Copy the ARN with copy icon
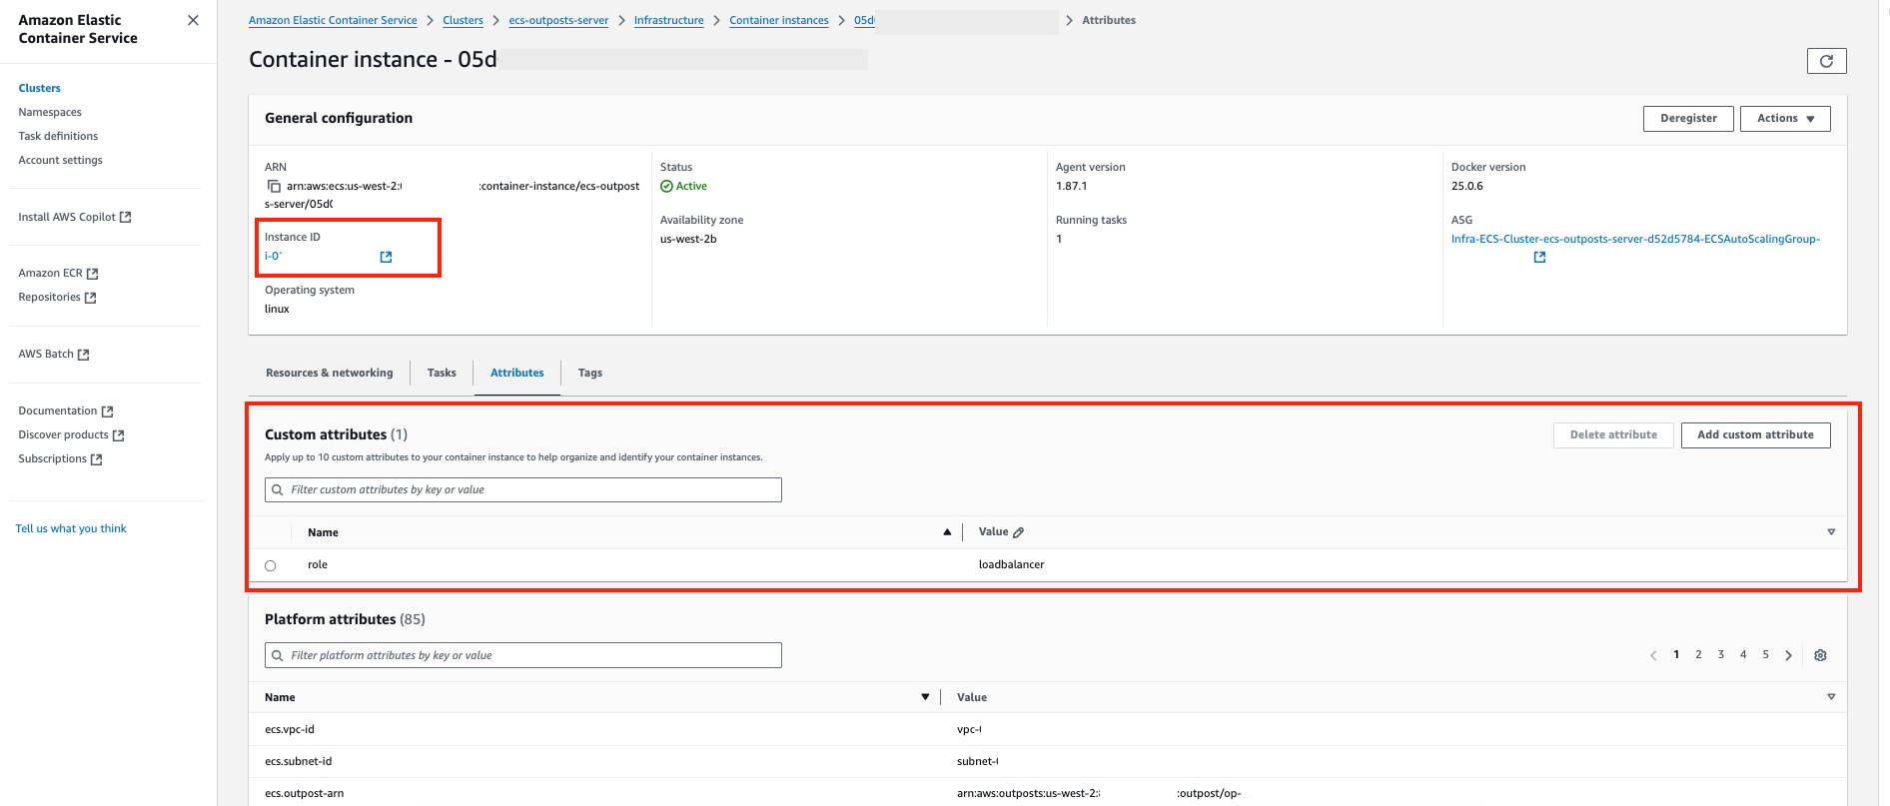This screenshot has height=806, width=1890. [274, 186]
